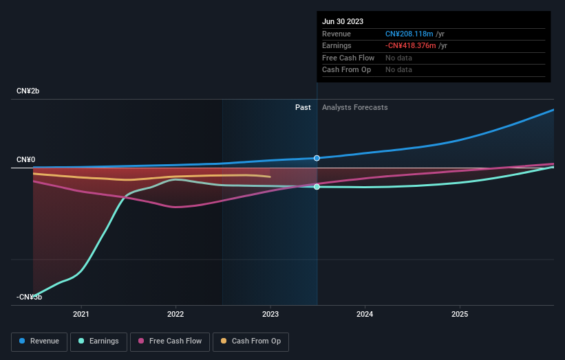Toggle the Free Cash Flow legend button
Viewport: 565px width, 360px height.
tap(170, 341)
